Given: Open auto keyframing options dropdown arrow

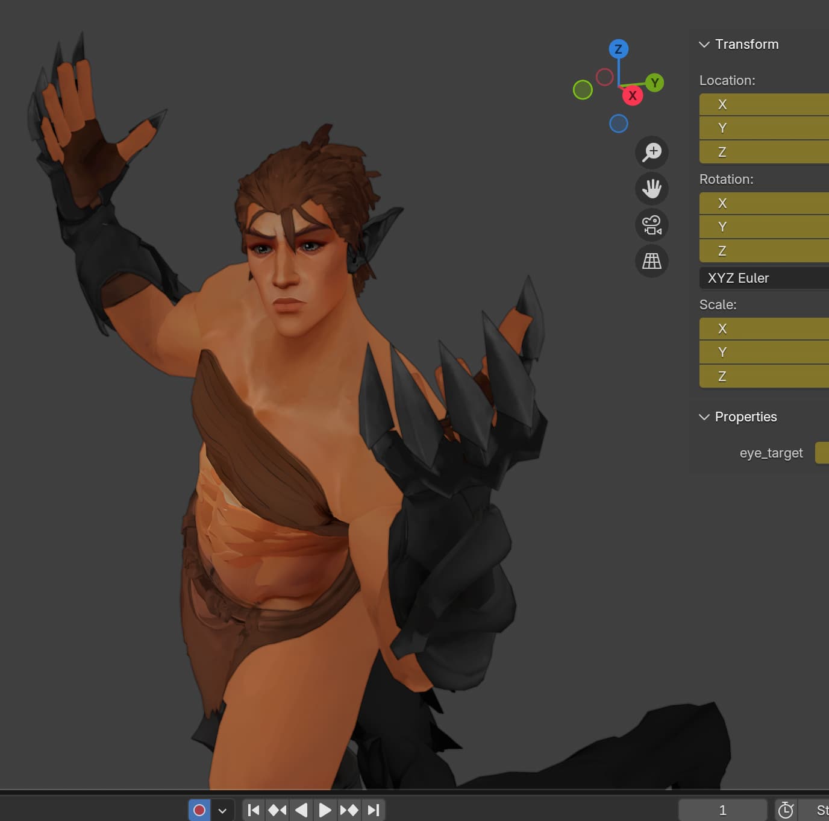Looking at the screenshot, I should [x=222, y=810].
